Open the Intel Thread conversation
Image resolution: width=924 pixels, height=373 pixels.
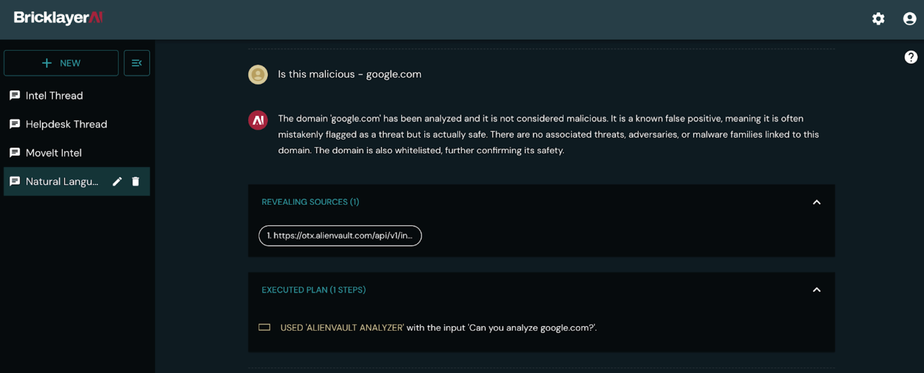pyautogui.click(x=54, y=95)
